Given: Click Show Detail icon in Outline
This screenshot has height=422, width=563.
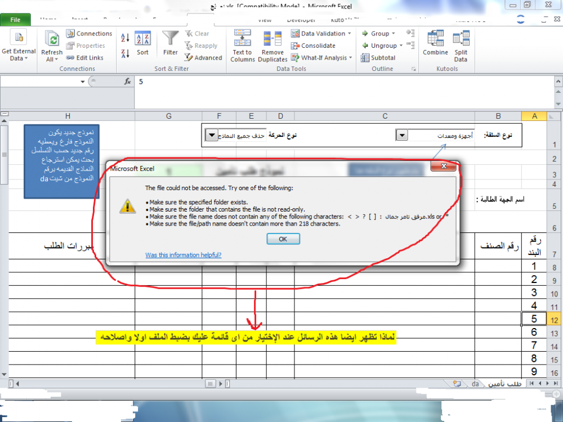Looking at the screenshot, I should click(411, 33).
